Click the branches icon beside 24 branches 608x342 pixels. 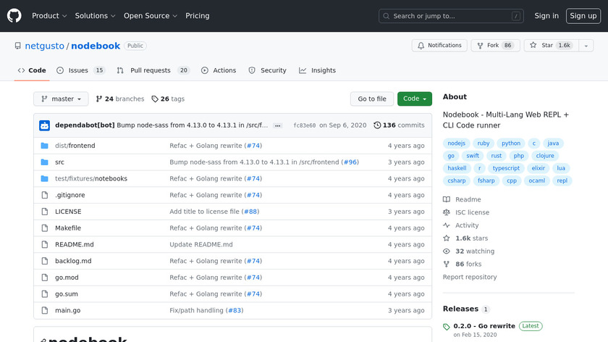[x=99, y=99]
